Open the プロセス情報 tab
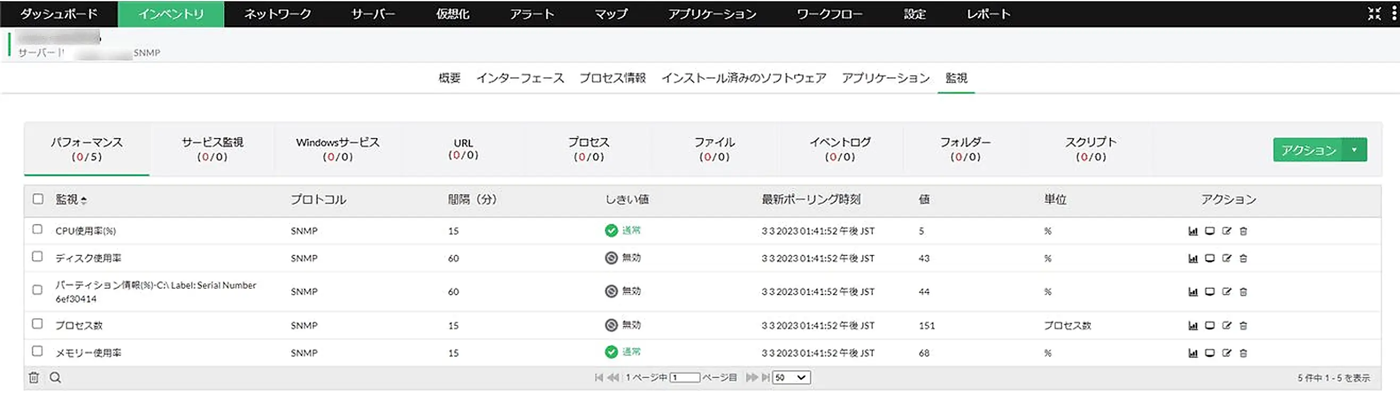The image size is (1400, 396). tap(612, 78)
